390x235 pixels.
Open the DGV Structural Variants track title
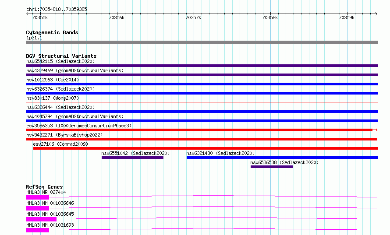(61, 56)
